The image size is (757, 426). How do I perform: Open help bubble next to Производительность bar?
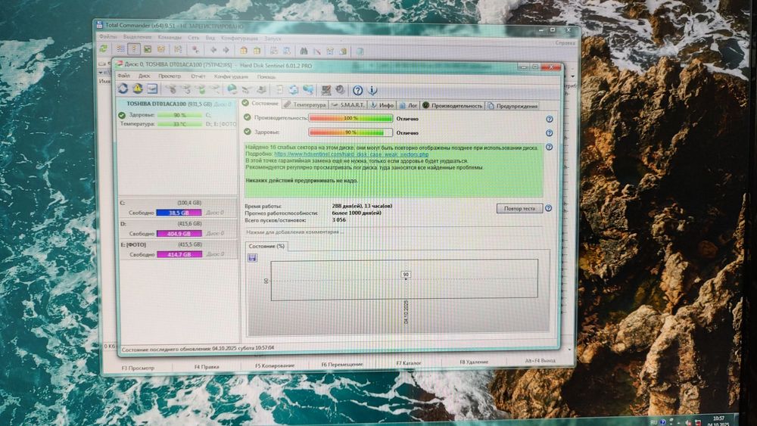click(x=549, y=119)
